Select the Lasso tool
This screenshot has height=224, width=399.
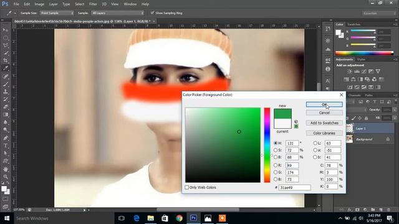[x=6, y=45]
